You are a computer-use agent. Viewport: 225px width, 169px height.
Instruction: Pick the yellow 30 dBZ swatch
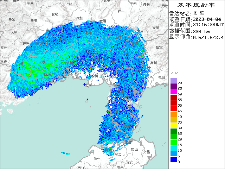coord(174,125)
